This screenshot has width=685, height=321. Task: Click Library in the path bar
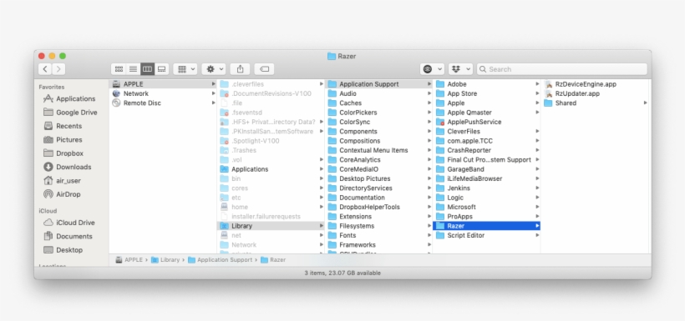[x=165, y=259]
